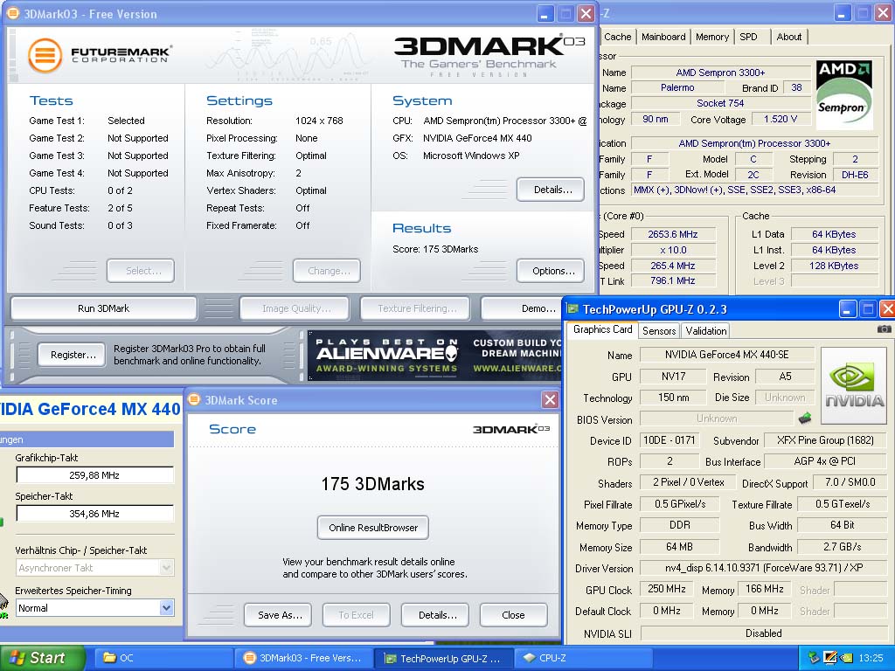Click the 3DMark03 title bar icon
This screenshot has height=671, width=895.
point(12,13)
